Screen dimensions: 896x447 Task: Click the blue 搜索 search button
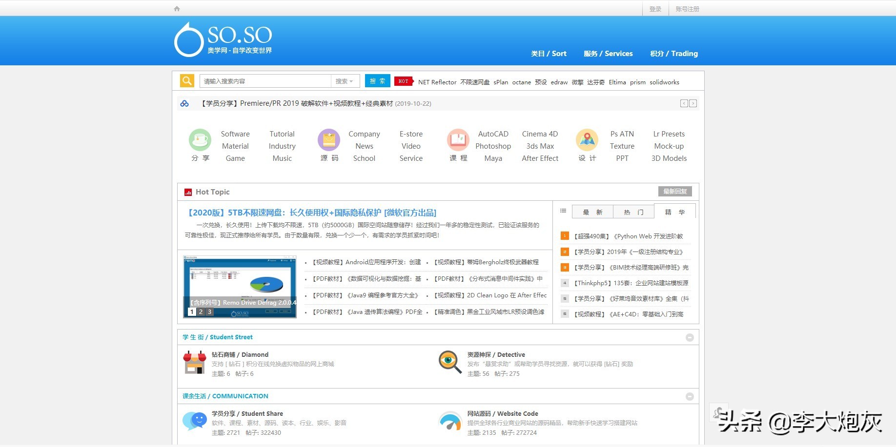377,81
